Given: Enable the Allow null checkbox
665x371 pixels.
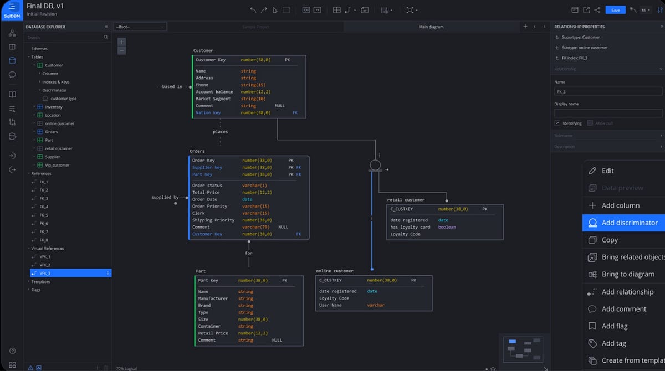Looking at the screenshot, I should pos(590,123).
